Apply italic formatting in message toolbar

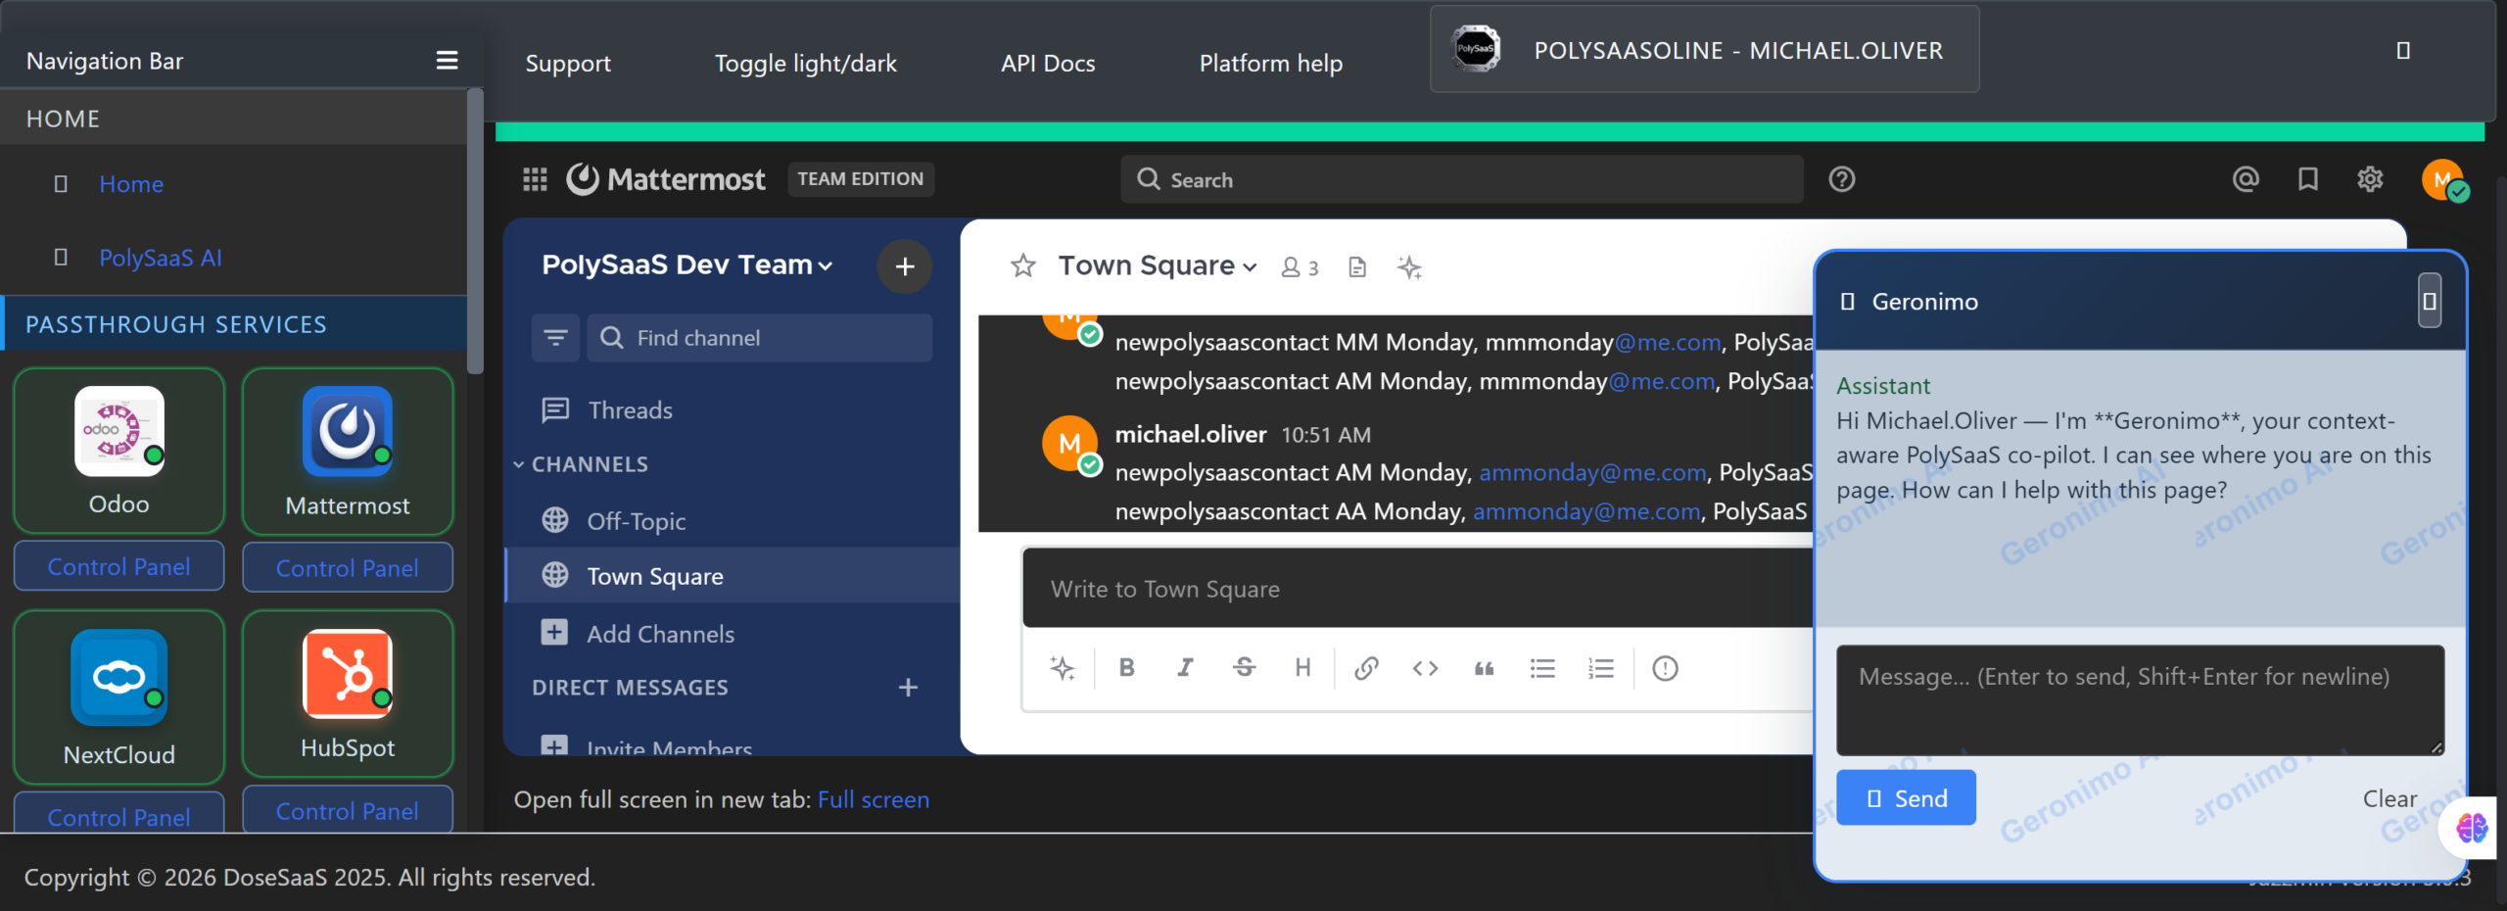tap(1185, 668)
